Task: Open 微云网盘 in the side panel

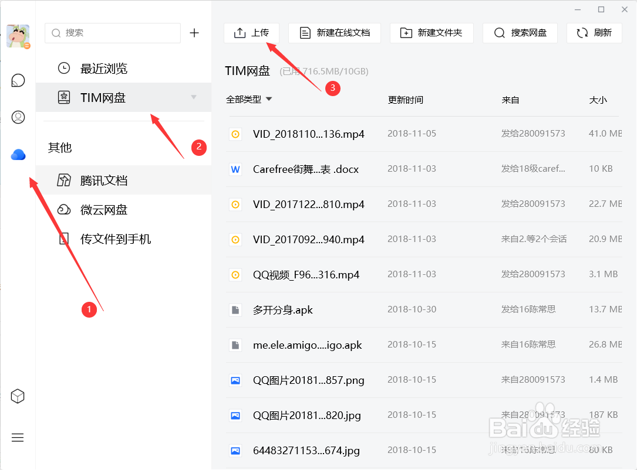Action: pyautogui.click(x=123, y=210)
